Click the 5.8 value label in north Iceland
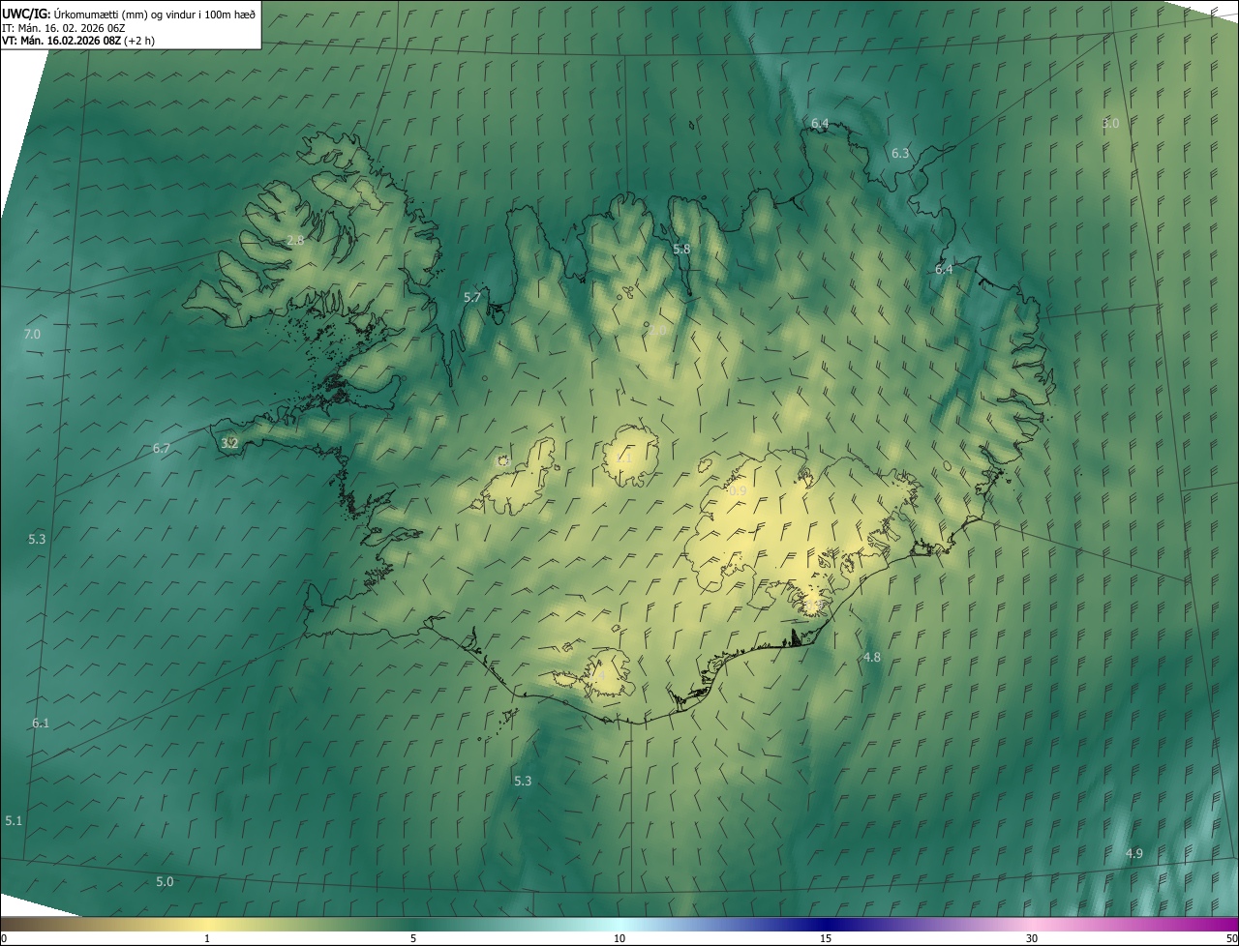 (x=682, y=250)
